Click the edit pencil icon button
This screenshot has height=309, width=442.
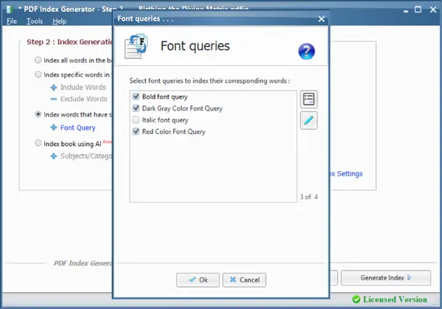pyautogui.click(x=309, y=120)
